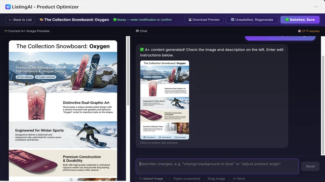This screenshot has height=182, width=325.
Task: Click the Ready — enter modification or confirm status
Action: (144, 20)
